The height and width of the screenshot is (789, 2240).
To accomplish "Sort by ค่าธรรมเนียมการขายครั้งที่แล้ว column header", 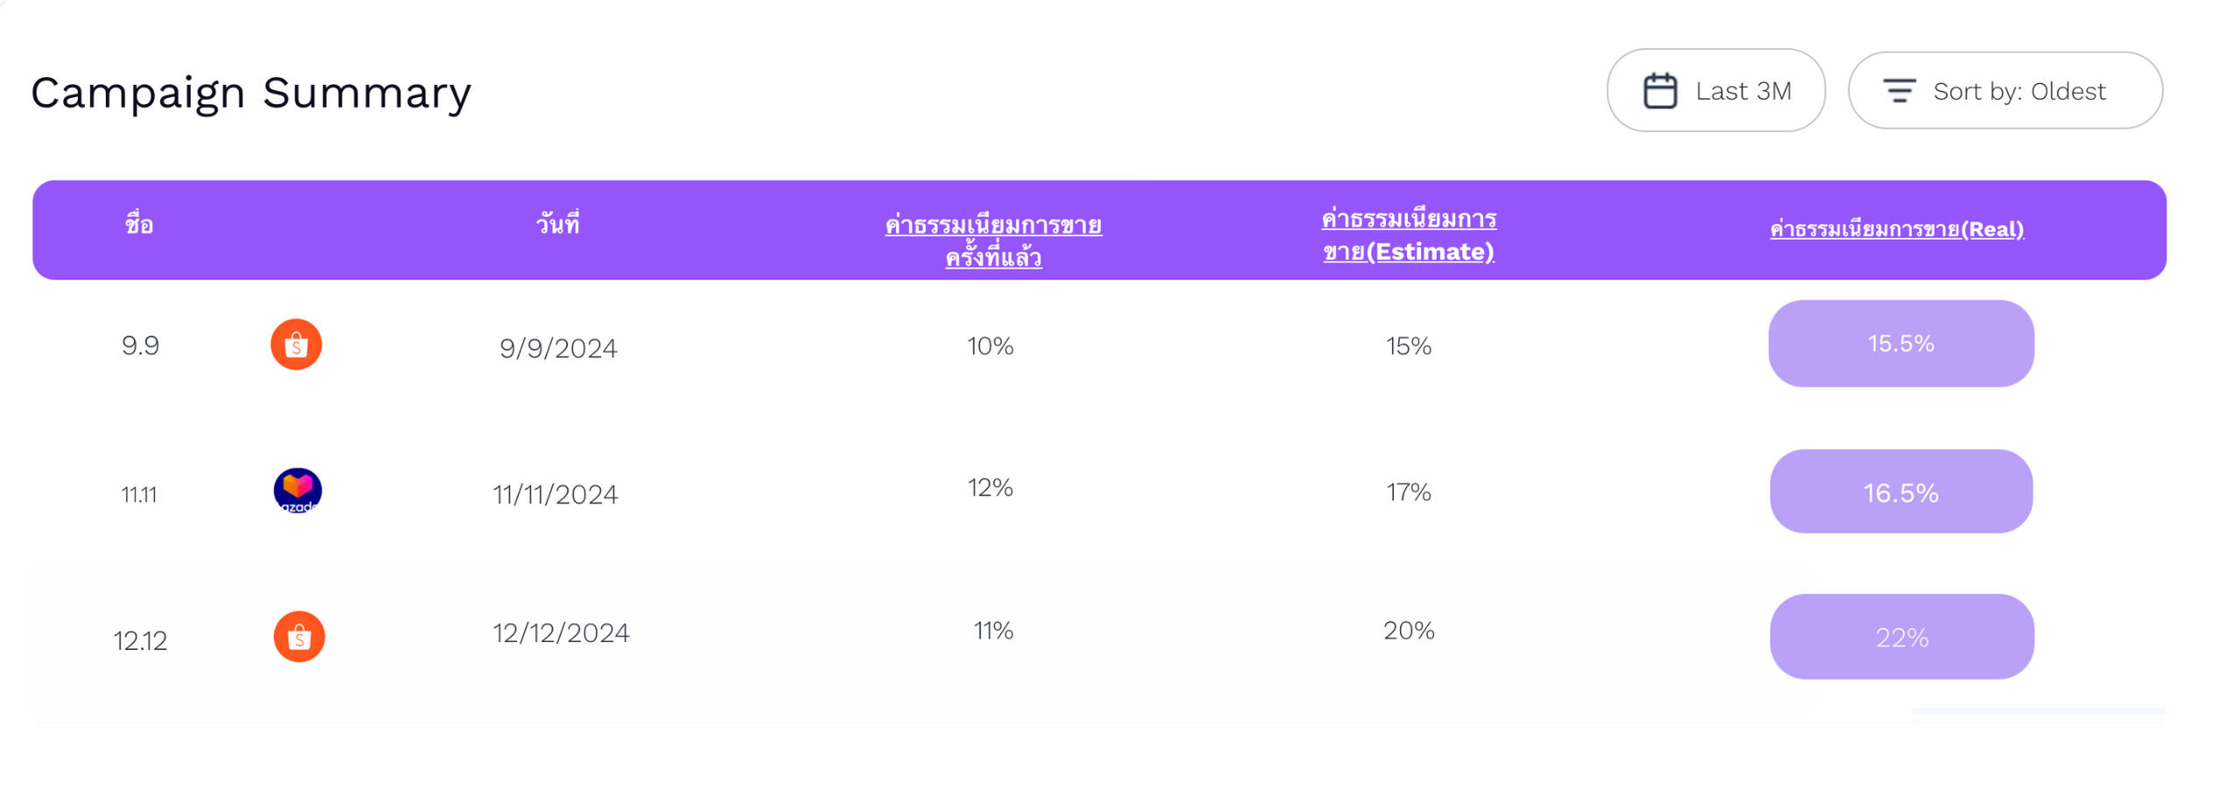I will (993, 240).
